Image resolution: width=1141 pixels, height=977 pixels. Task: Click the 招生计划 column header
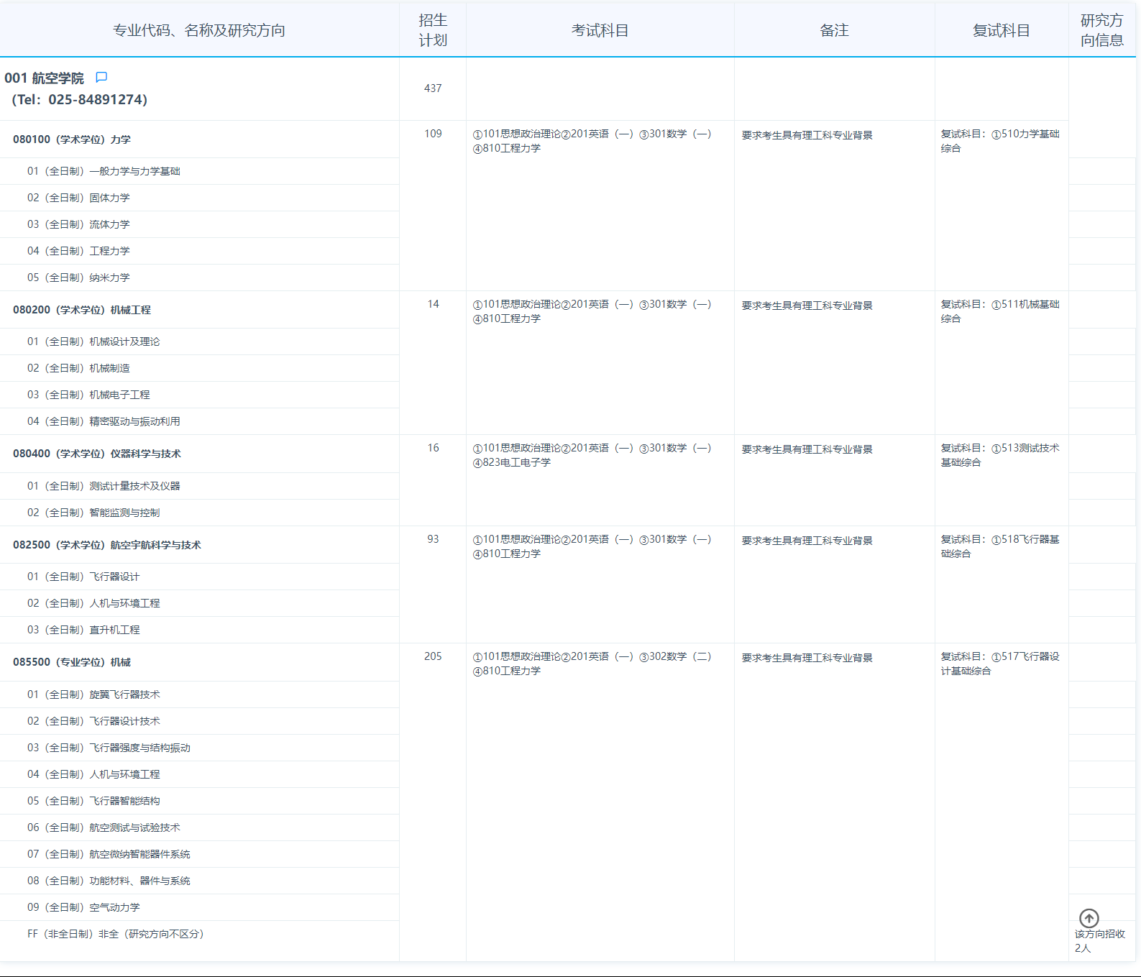pos(433,30)
